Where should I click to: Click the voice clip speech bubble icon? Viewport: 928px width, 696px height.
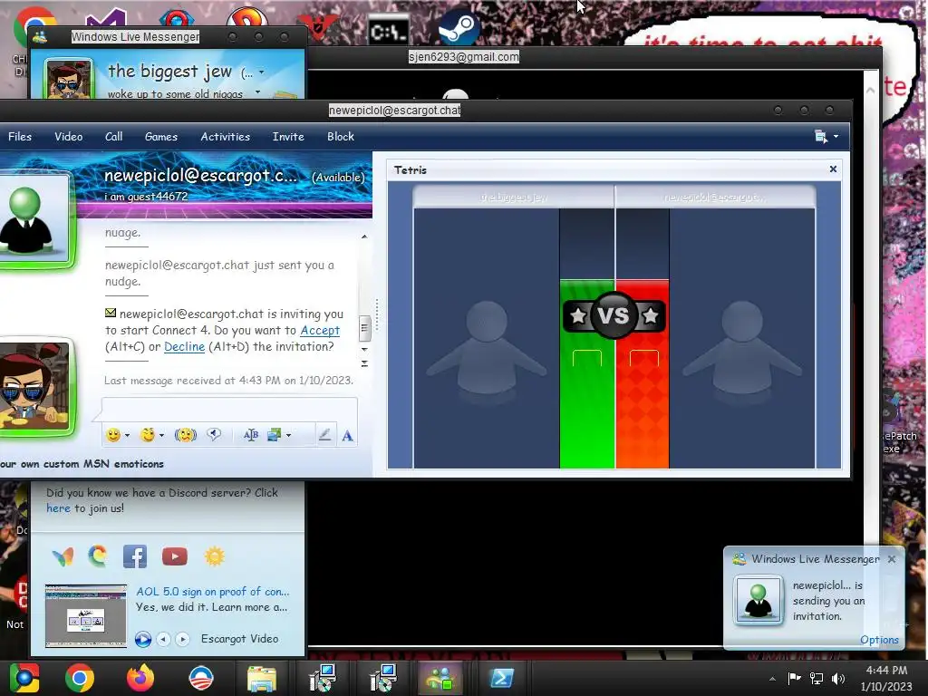tap(214, 435)
